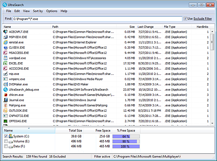This screenshot has height=161, width=217.
Task: Click the chkrzm.exe game icon
Action: click(x=5, y=95)
